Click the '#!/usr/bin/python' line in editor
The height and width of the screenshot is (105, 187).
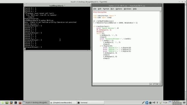click(100, 12)
